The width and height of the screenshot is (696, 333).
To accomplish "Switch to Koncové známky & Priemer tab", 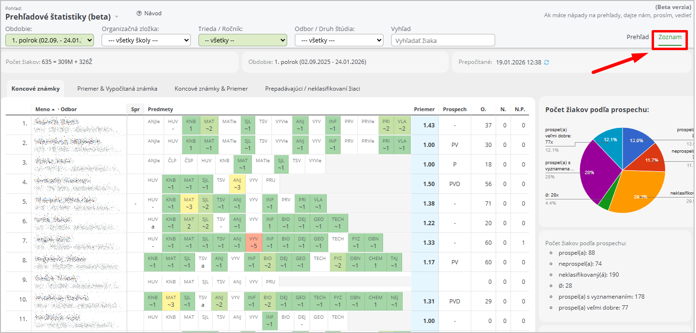I will coord(211,89).
